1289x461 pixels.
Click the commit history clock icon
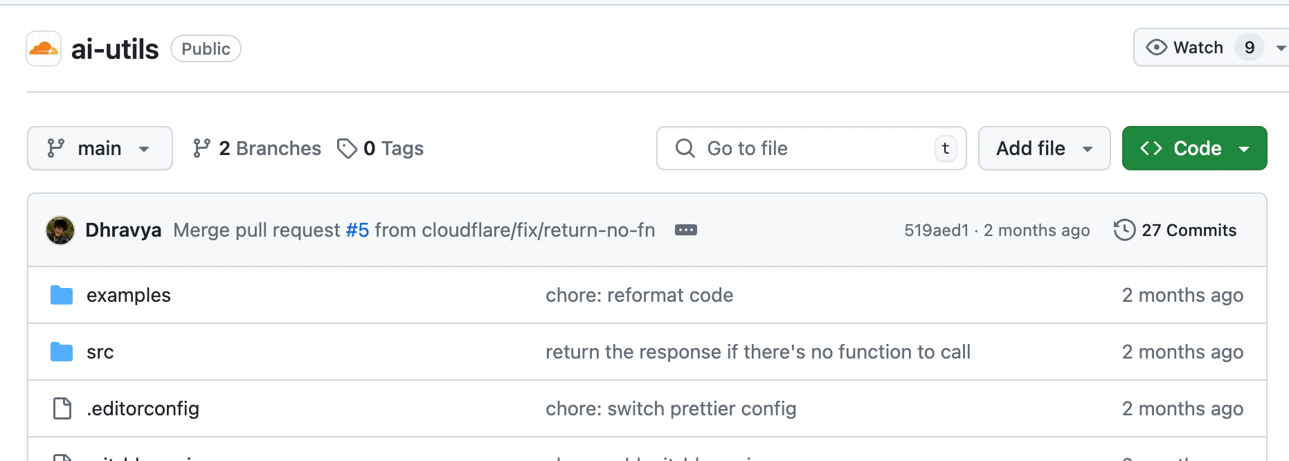pos(1124,230)
